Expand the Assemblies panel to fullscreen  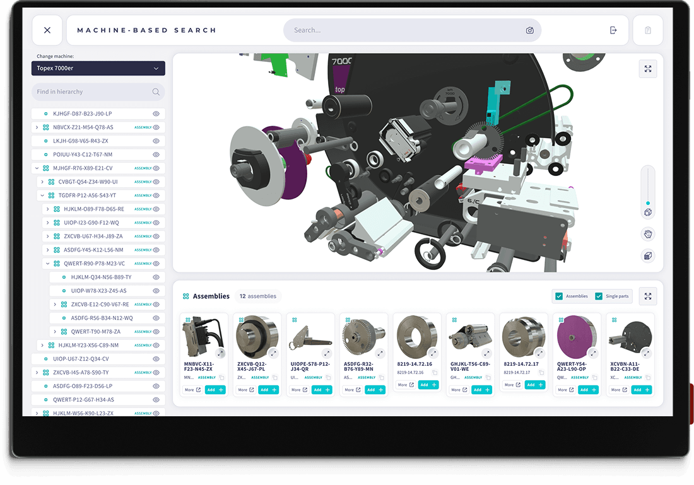pyautogui.click(x=648, y=296)
